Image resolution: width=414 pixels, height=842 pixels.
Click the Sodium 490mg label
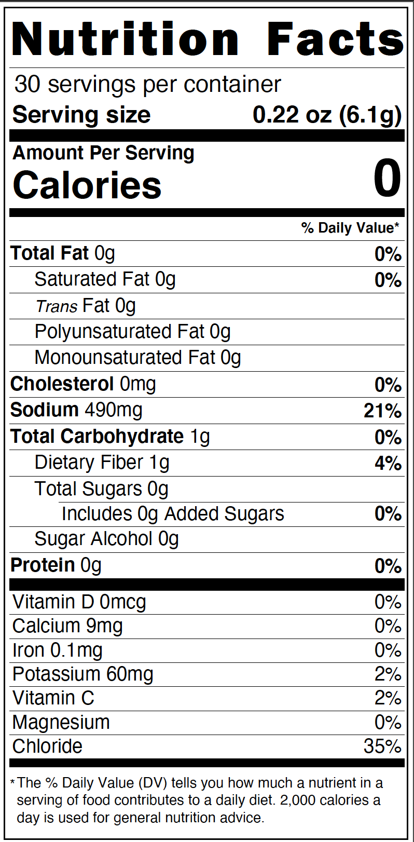click(x=76, y=410)
